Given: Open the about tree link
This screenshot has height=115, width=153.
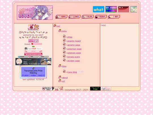Looking at the screenshot, I should (x=65, y=78).
